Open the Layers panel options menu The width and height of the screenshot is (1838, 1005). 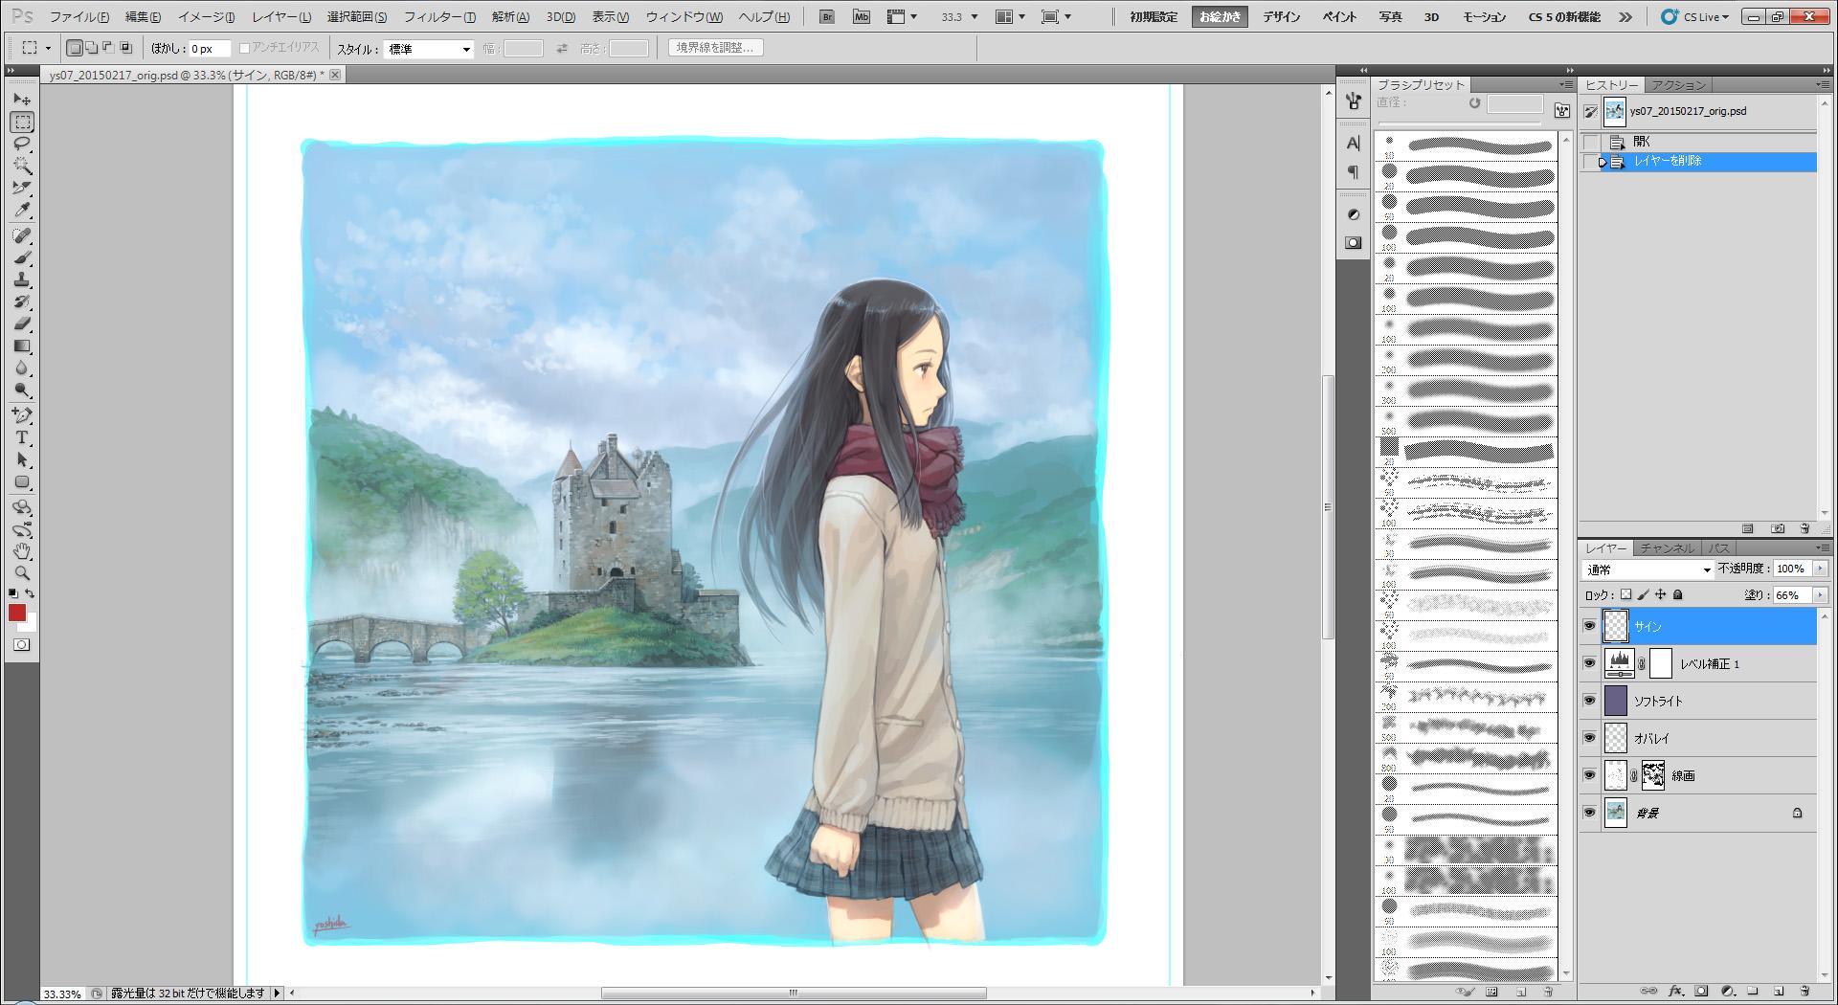[1823, 547]
